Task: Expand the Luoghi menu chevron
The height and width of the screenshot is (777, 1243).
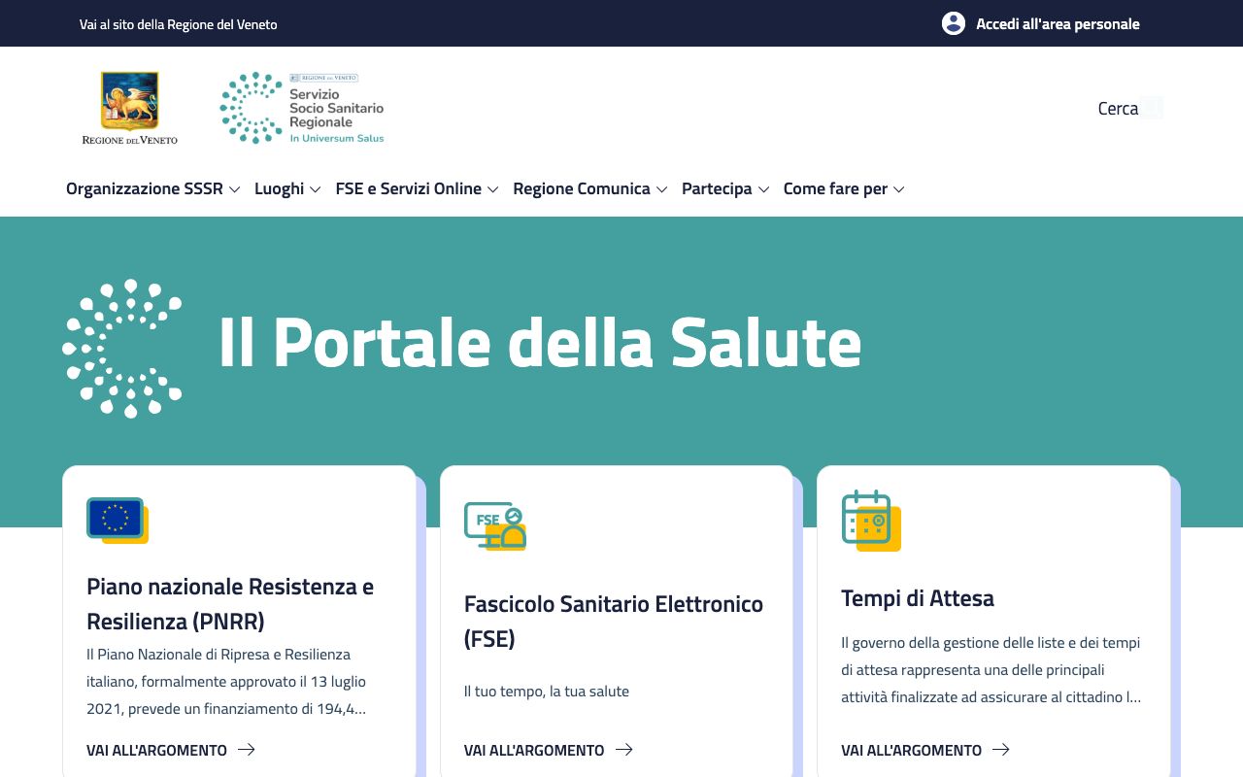Action: click(x=315, y=189)
